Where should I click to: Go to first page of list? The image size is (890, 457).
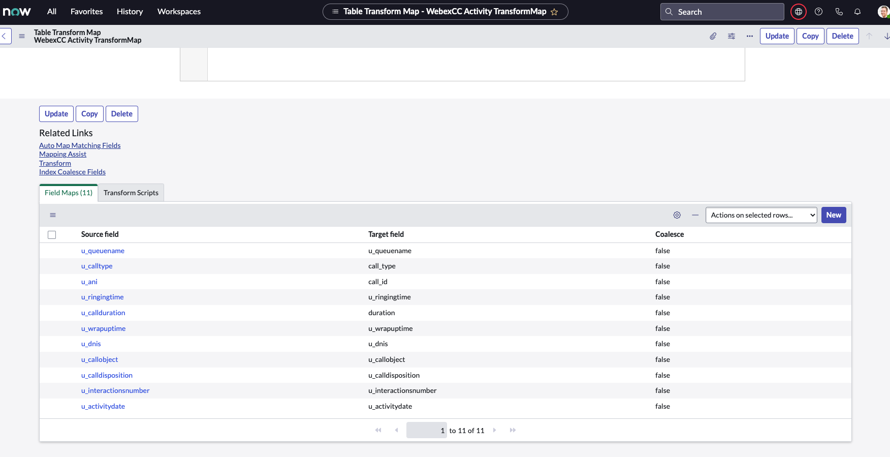click(378, 430)
